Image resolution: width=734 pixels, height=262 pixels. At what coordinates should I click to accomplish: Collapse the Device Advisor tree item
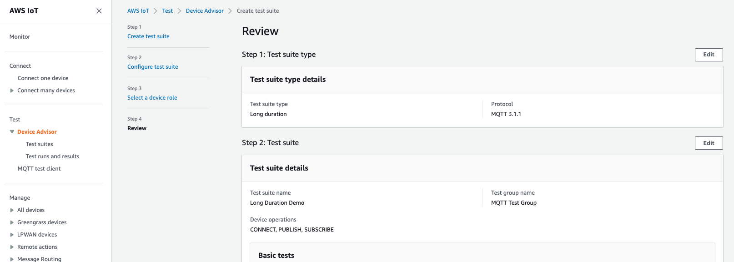(x=12, y=132)
